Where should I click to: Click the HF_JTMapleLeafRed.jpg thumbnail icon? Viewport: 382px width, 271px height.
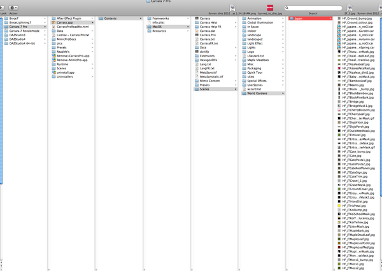click(339, 247)
